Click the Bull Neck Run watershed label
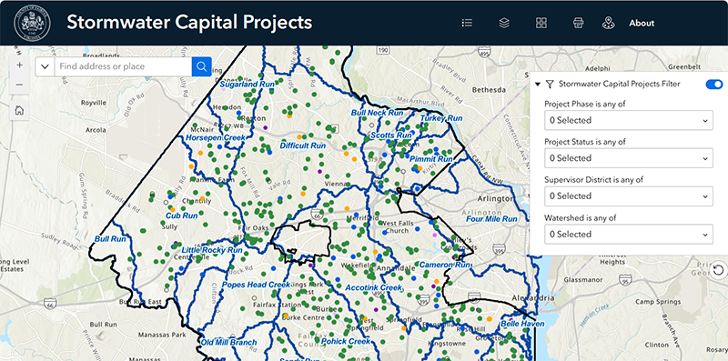Image resolution: width=728 pixels, height=361 pixels. (x=377, y=113)
